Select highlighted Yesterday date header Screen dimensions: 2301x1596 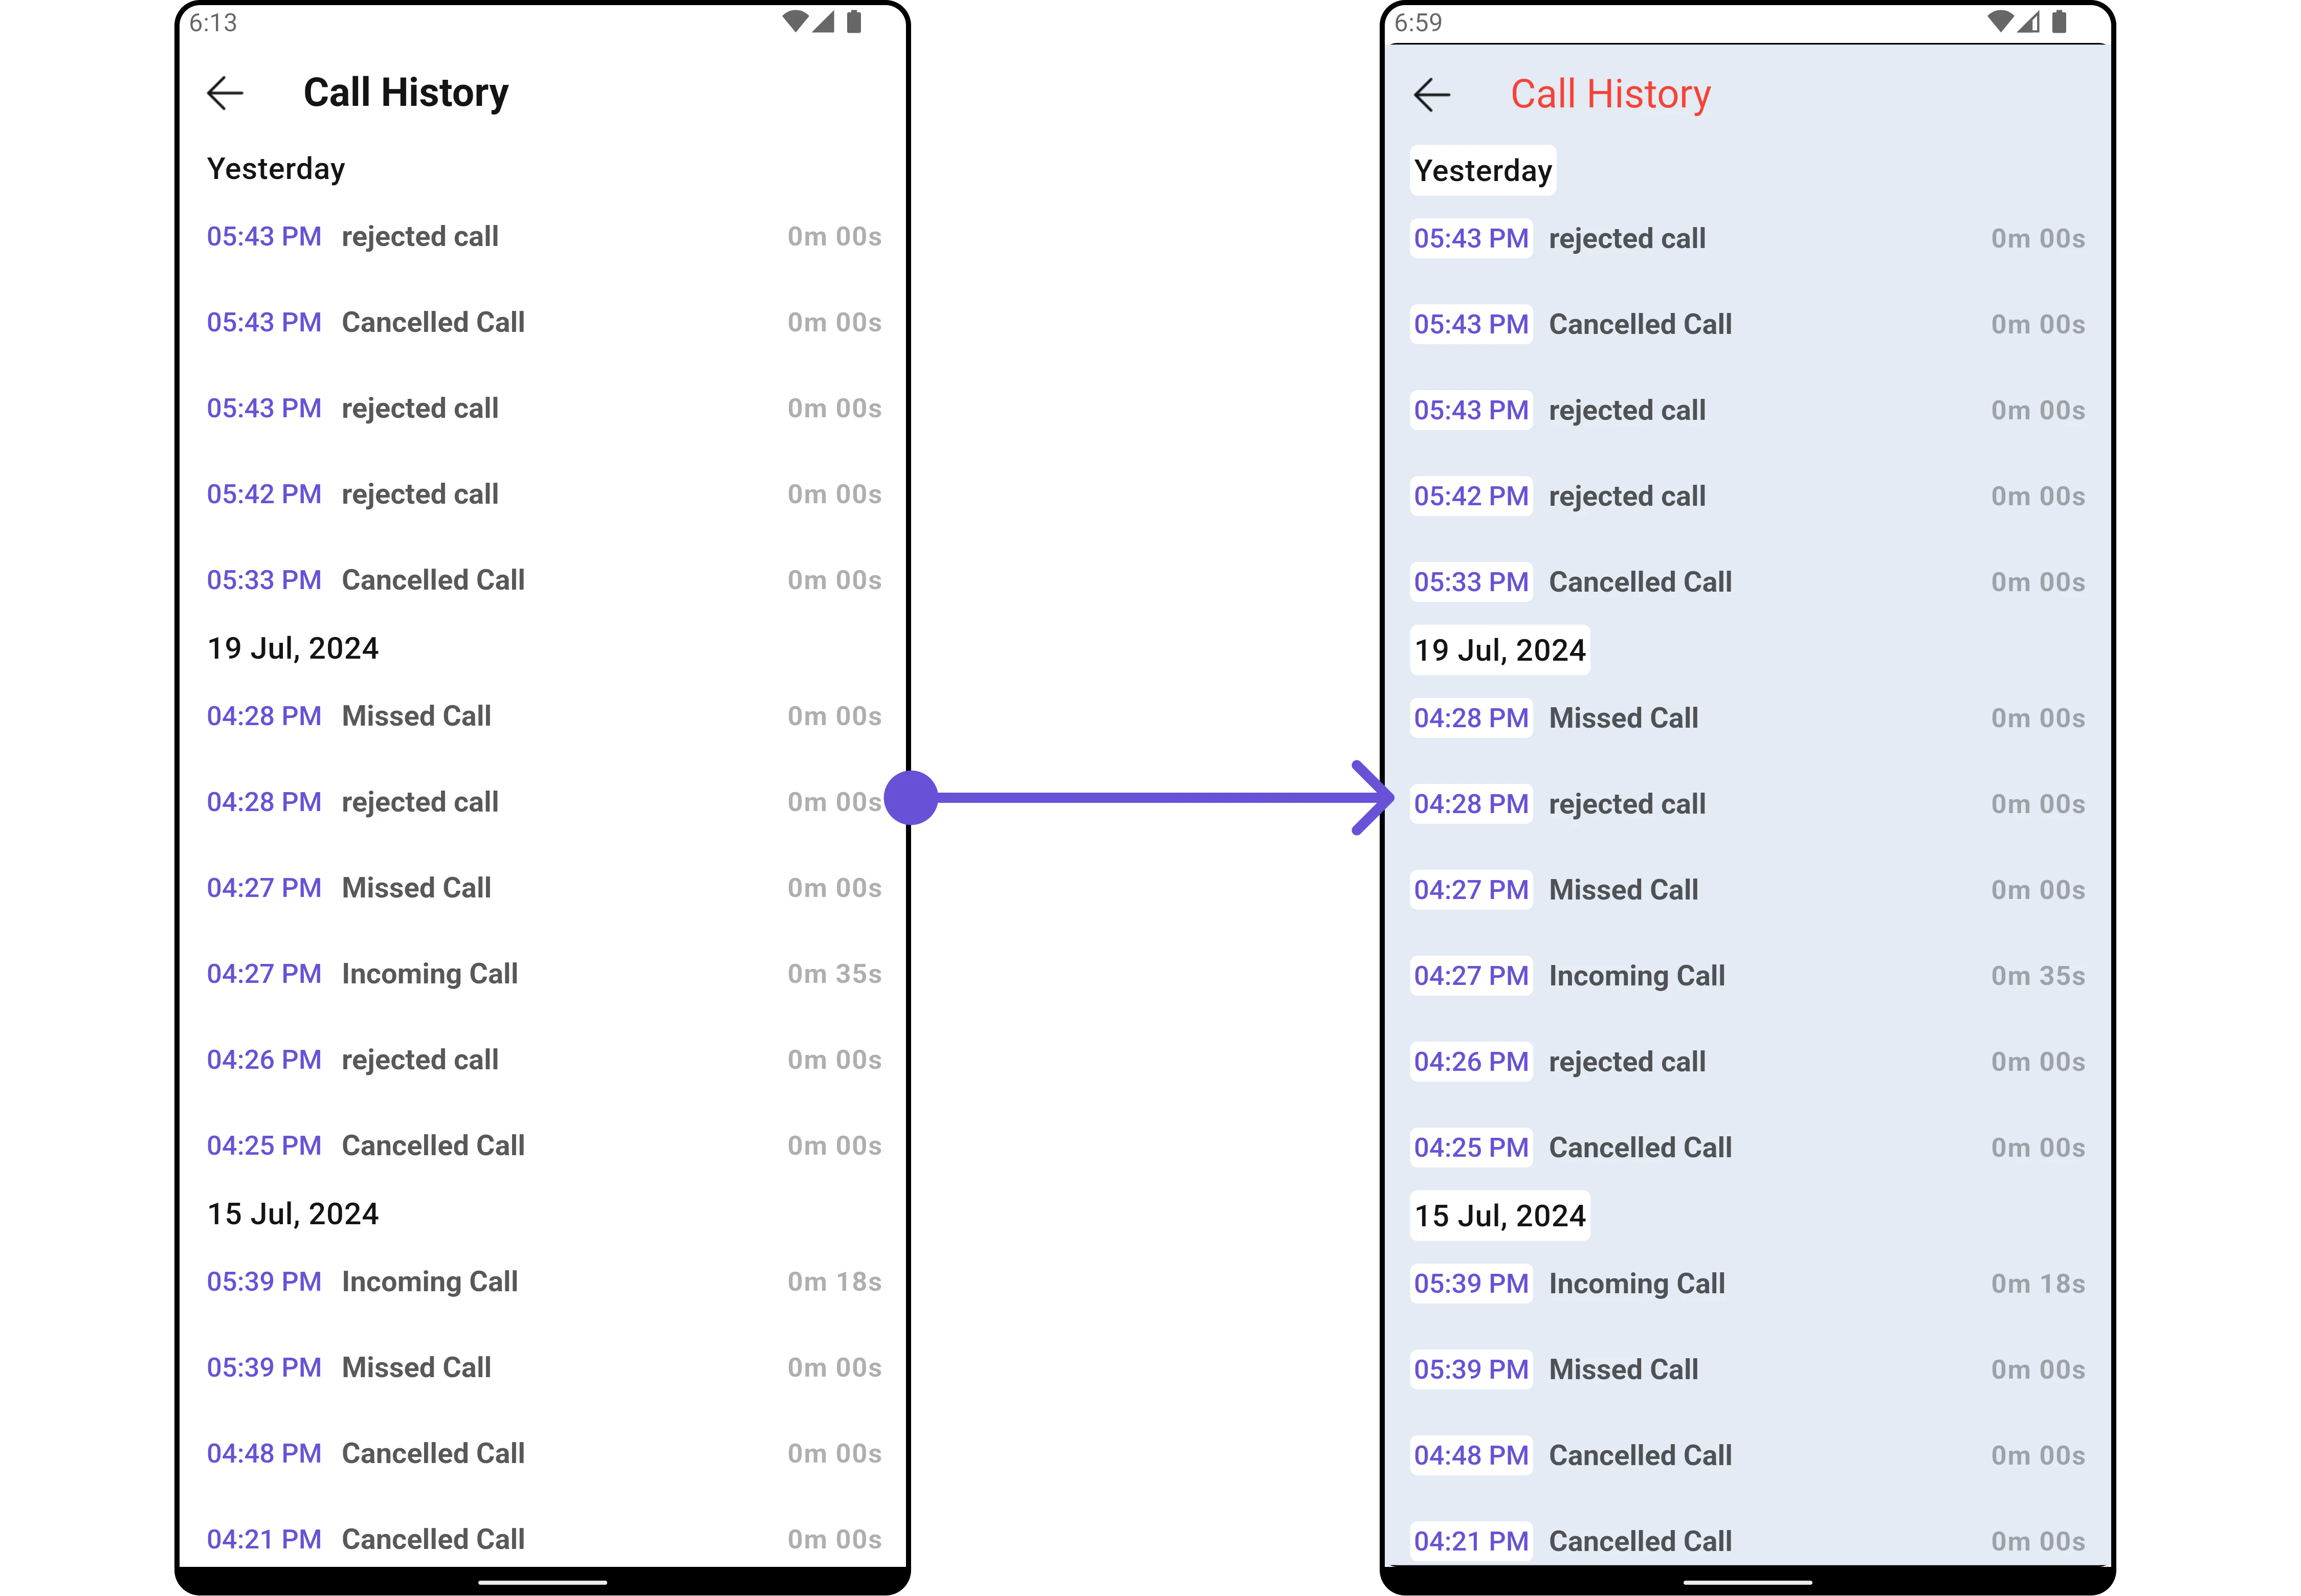[x=1483, y=171]
